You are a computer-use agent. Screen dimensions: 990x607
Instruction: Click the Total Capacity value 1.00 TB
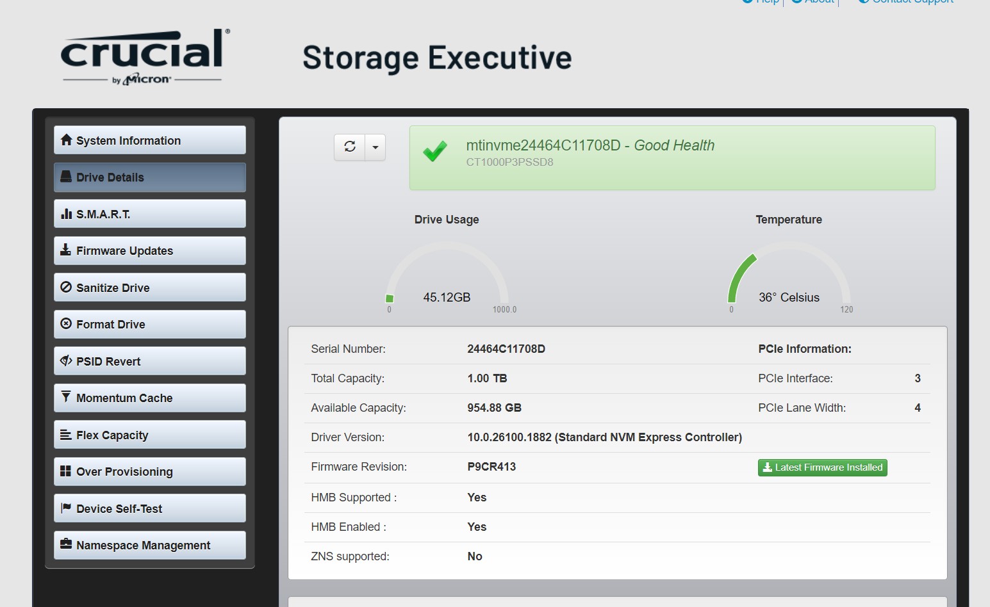point(487,378)
